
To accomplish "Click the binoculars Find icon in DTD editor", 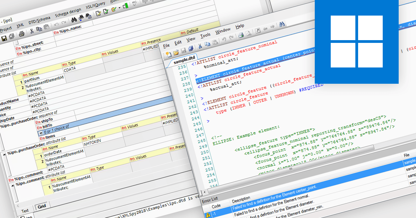I will [282, 24].
